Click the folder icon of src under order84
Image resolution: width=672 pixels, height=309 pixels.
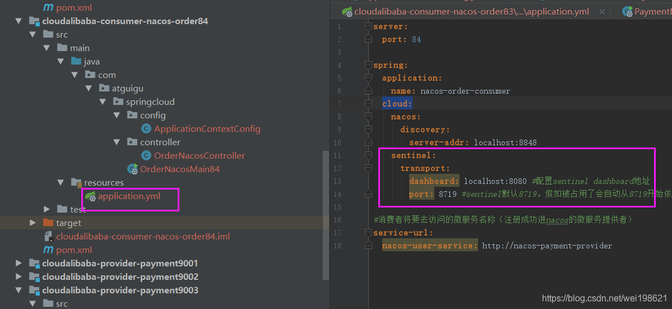coord(48,35)
